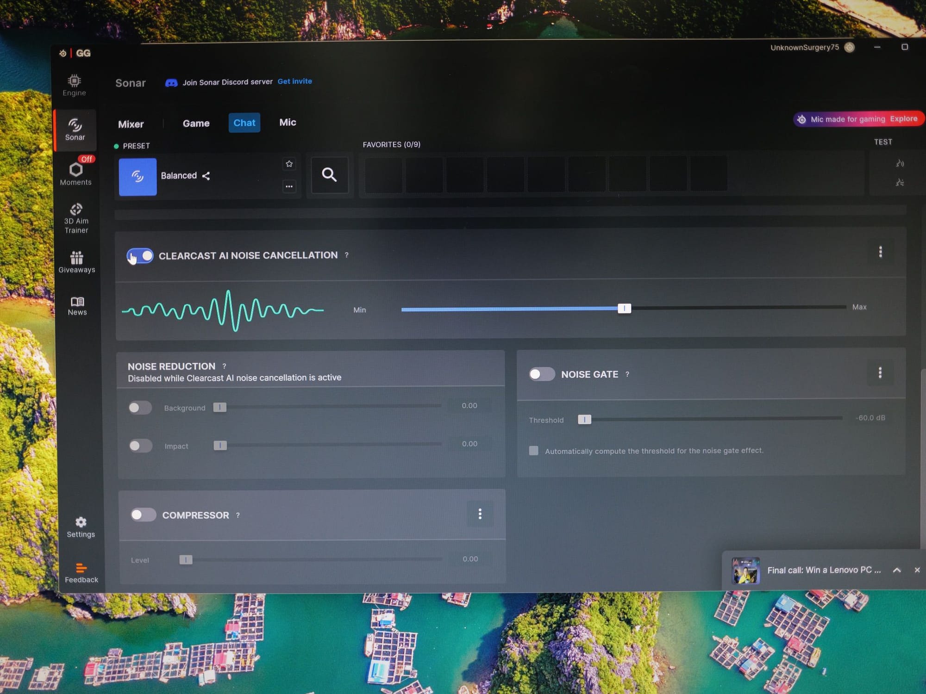Show help for Compressor
The height and width of the screenshot is (694, 926).
(238, 515)
